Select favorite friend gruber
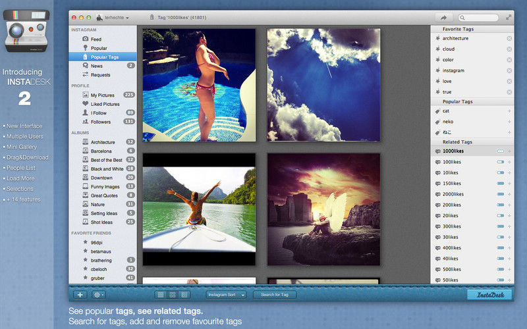The image size is (527, 329). 103,278
